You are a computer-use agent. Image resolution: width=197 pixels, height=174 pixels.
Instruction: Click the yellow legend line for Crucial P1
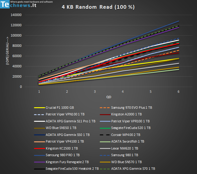[x=39, y=108]
